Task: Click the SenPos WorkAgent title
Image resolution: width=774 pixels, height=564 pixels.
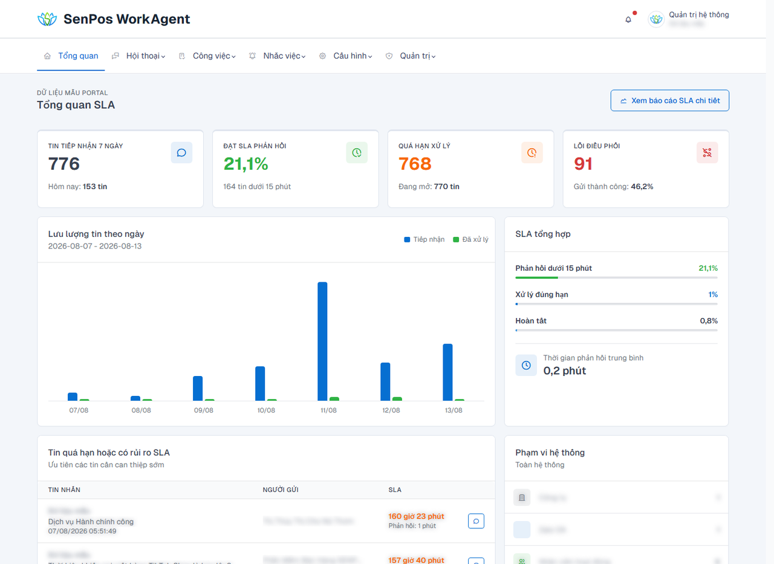Action: [126, 19]
